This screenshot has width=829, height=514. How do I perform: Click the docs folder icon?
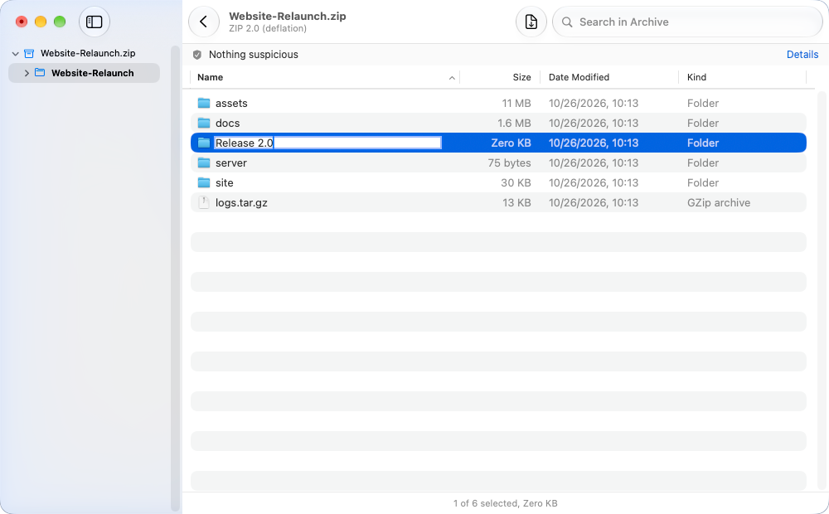tap(204, 124)
